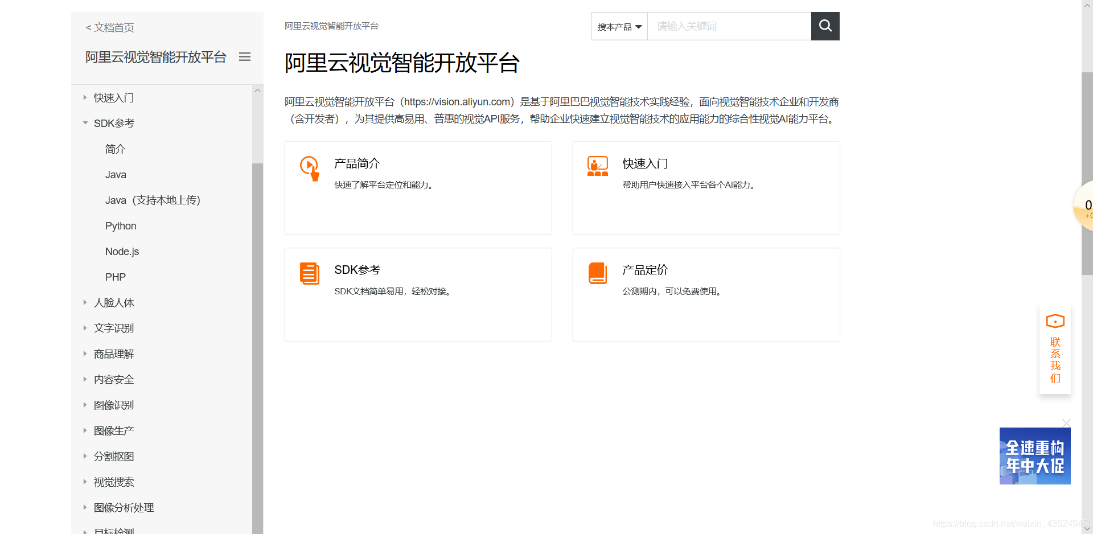The height and width of the screenshot is (534, 1093).
Task: Open the Node.js SDK page
Action: coord(122,252)
